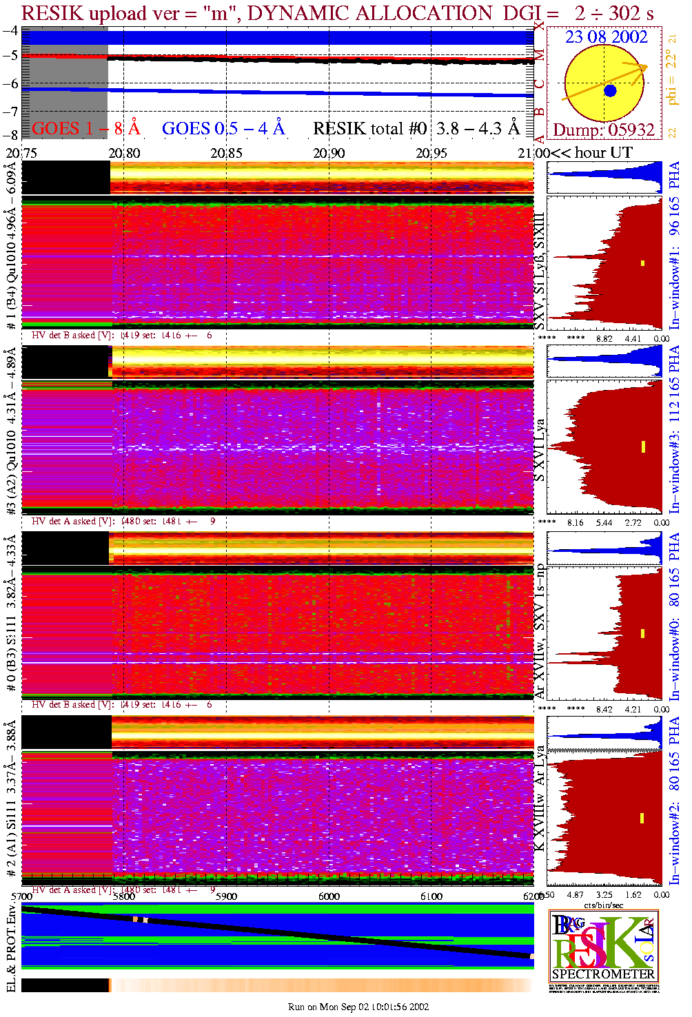Click the S XVI Lya spectrogram panel
692x1017 pixels.
click(x=322, y=448)
